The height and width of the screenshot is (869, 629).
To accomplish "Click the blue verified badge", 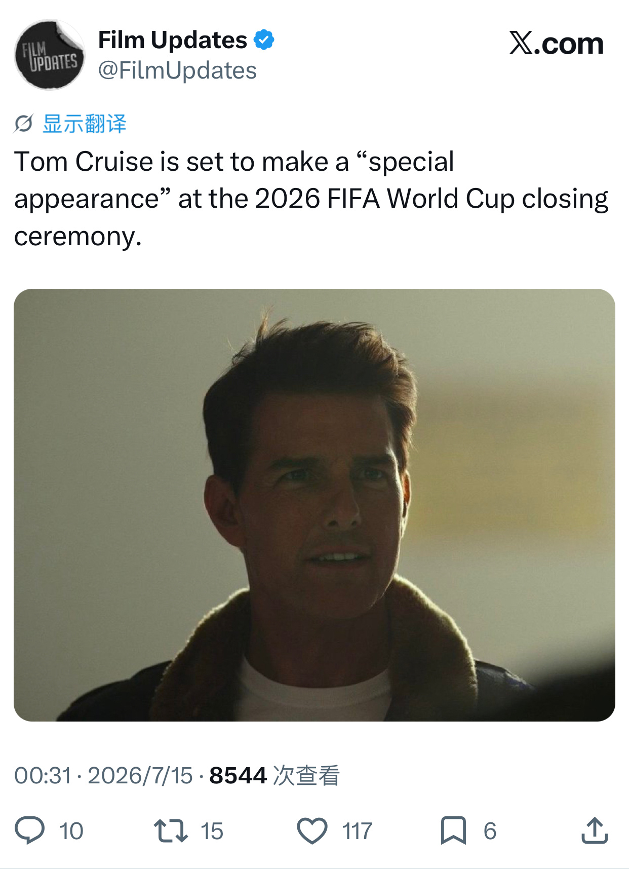I will 264,40.
